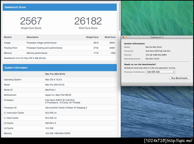Click the Section column heading
This screenshot has height=144, width=194.
tap(8, 37)
